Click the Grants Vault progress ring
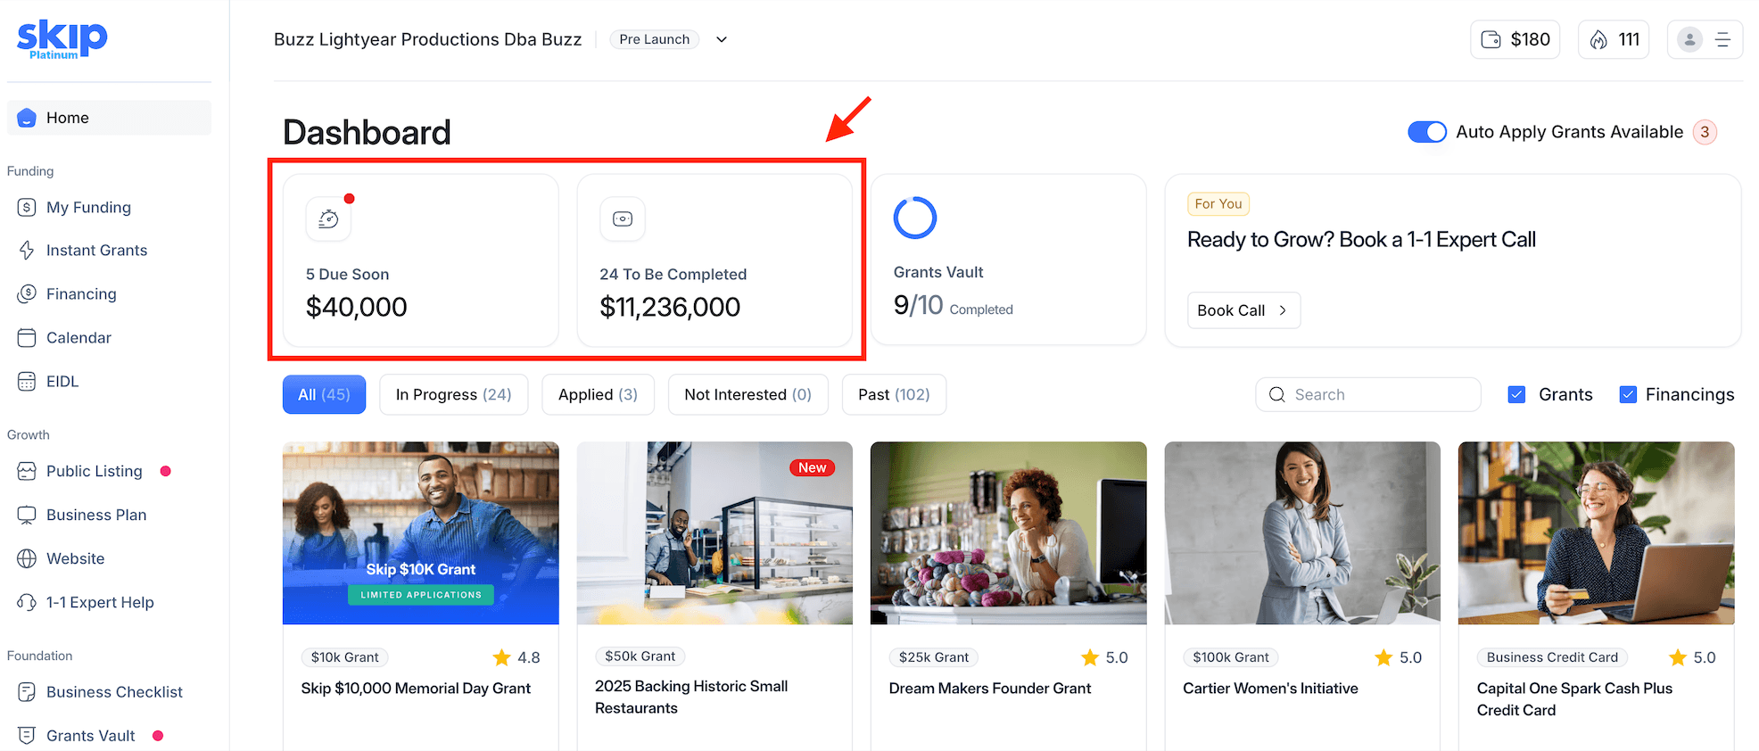 [x=915, y=218]
